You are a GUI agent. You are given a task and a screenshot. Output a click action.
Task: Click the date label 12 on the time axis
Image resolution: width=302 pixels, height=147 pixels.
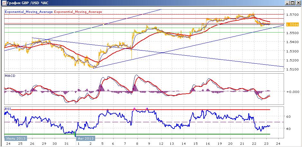[x=161, y=144]
